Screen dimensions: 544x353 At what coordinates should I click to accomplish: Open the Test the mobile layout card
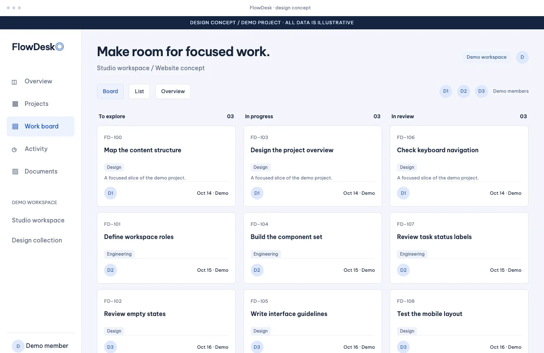pos(459,321)
